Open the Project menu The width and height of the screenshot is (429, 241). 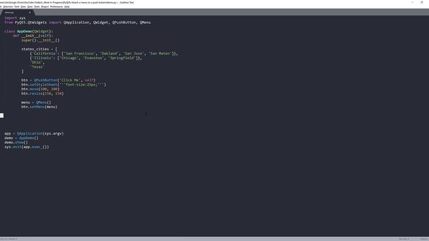pos(45,7)
